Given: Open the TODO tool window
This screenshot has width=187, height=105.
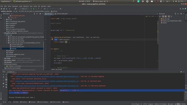Looking at the screenshot, I should pyautogui.click(x=16, y=102).
